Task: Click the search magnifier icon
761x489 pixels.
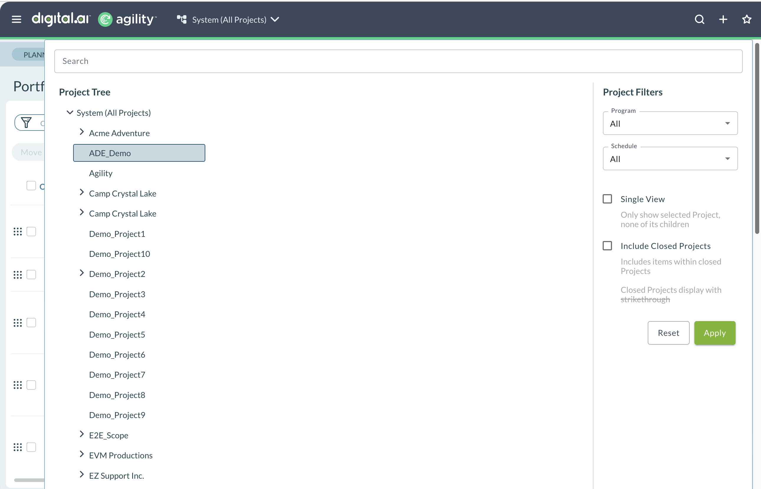Action: coord(699,20)
